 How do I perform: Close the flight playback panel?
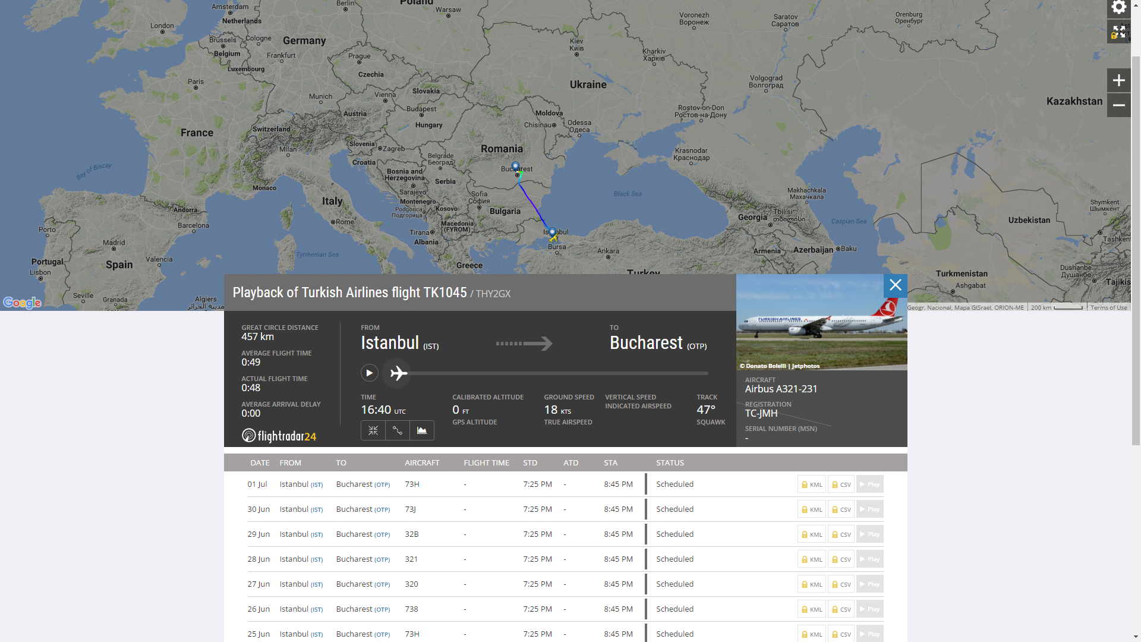[895, 286]
